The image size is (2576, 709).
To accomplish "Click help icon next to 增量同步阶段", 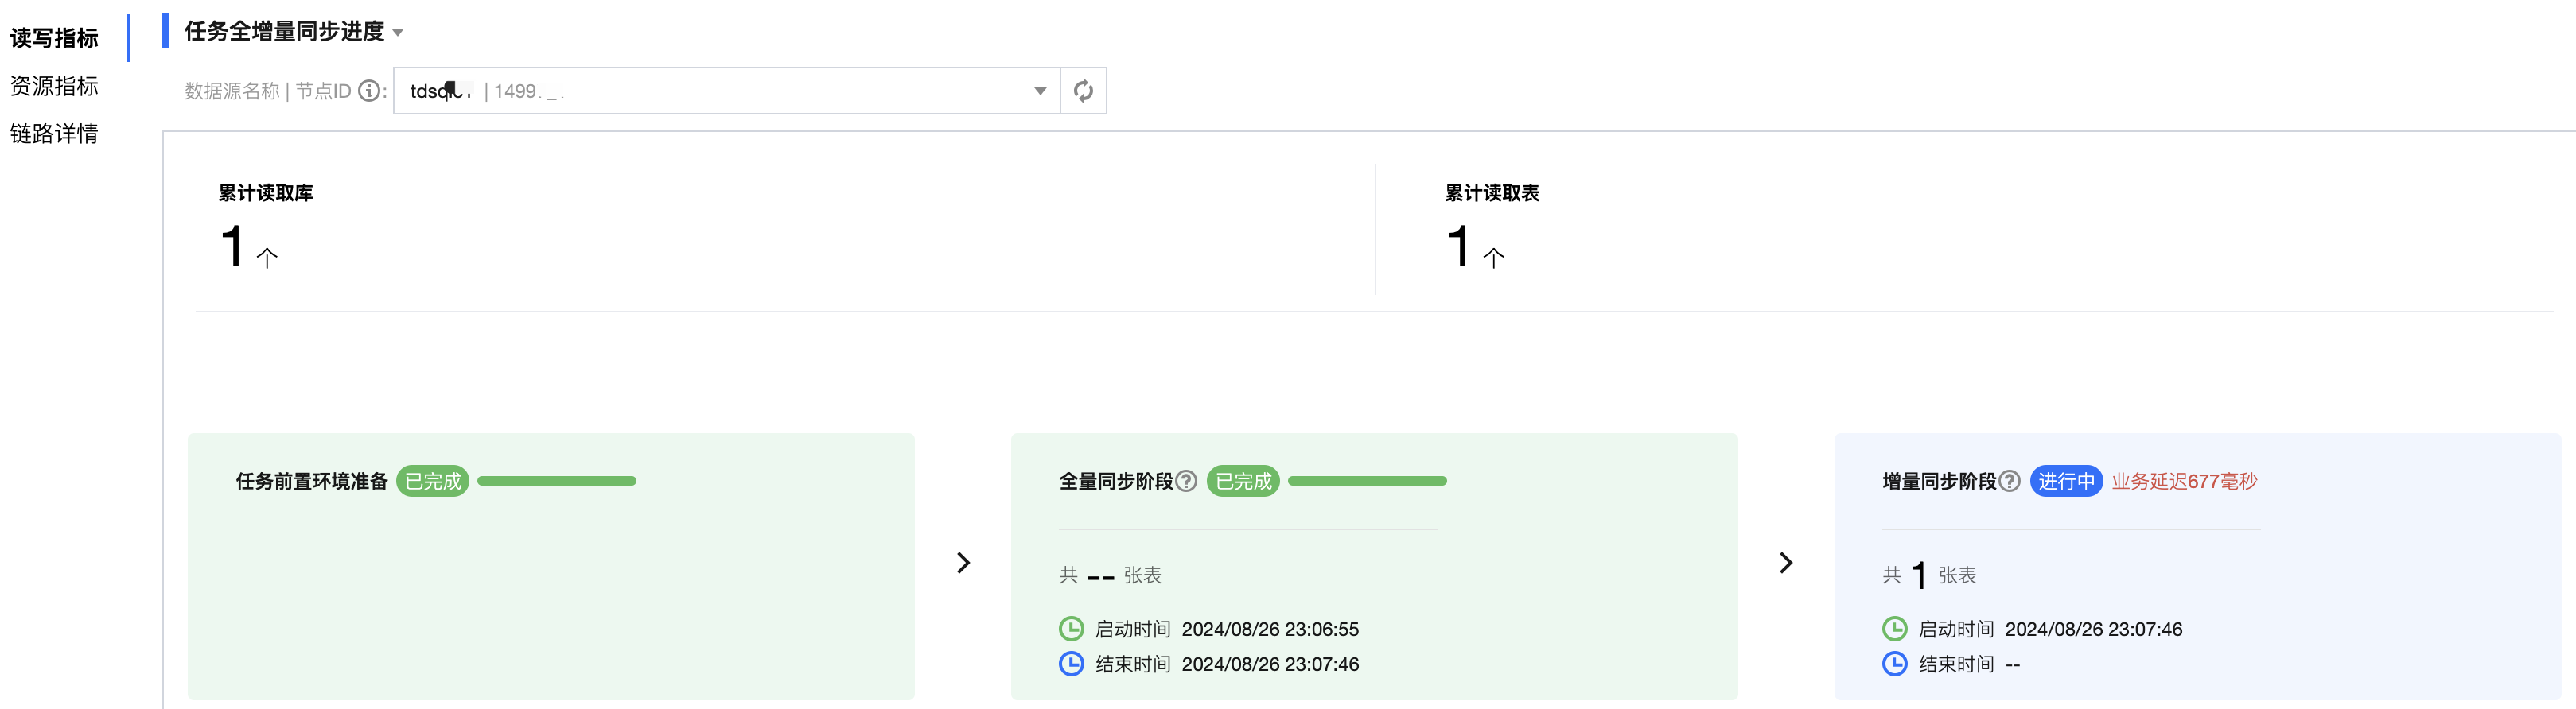I will click(2009, 482).
